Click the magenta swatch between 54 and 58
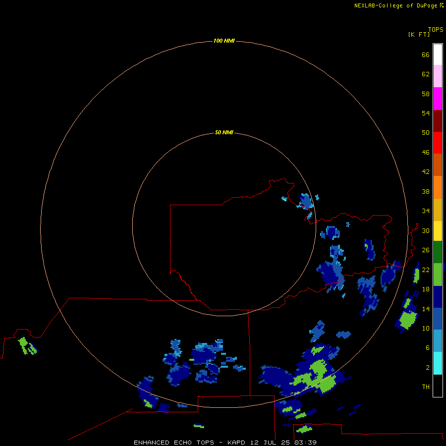The width and height of the screenshot is (446, 446). 438,99
